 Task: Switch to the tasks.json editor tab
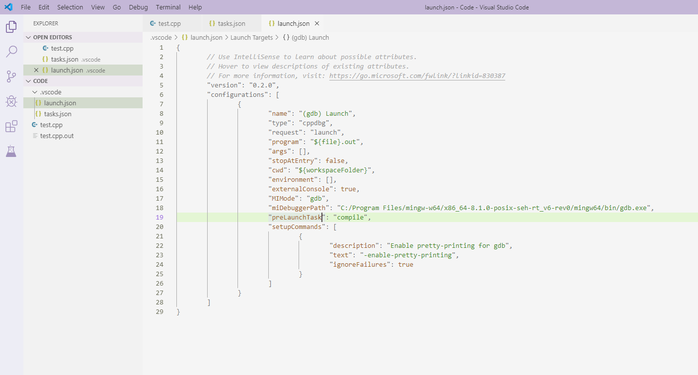tap(232, 23)
